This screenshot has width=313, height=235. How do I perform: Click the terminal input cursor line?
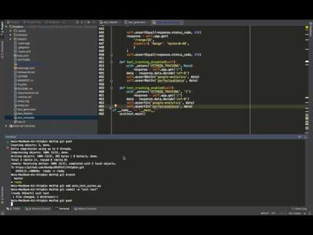12,204
